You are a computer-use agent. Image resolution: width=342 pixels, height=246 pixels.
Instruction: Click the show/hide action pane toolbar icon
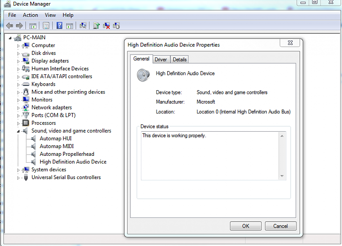click(x=70, y=26)
